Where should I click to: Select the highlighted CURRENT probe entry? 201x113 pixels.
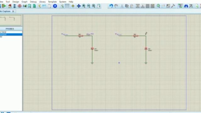point(11,35)
